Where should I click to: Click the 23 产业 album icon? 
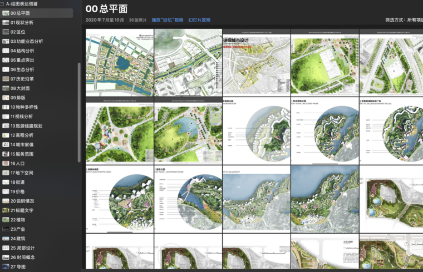click(6, 229)
